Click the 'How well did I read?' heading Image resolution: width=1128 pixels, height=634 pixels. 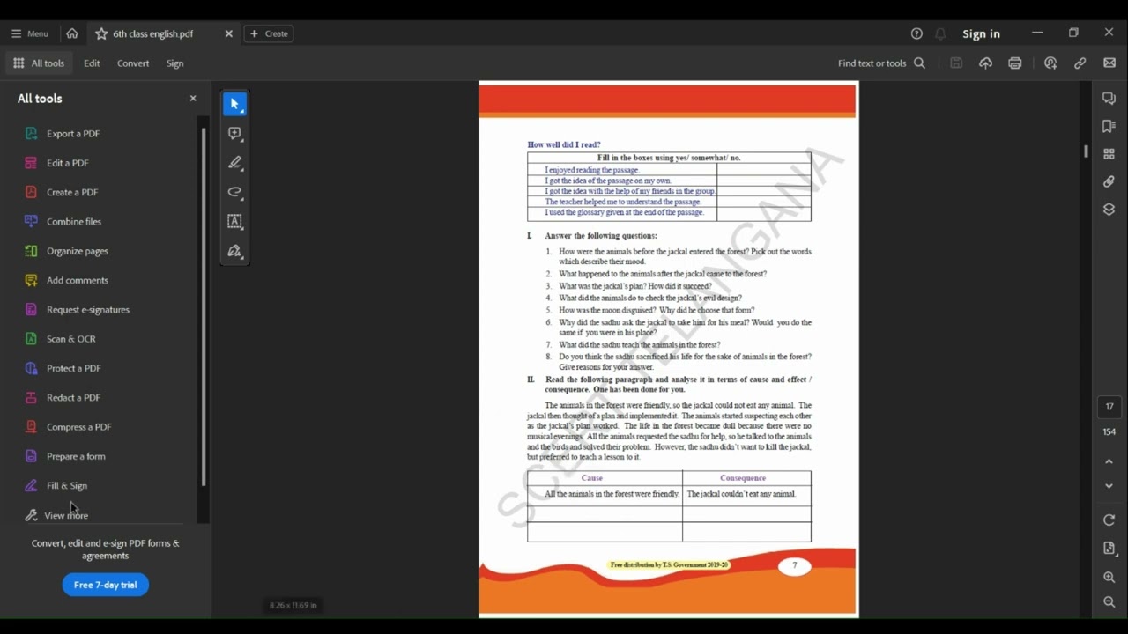(x=564, y=144)
